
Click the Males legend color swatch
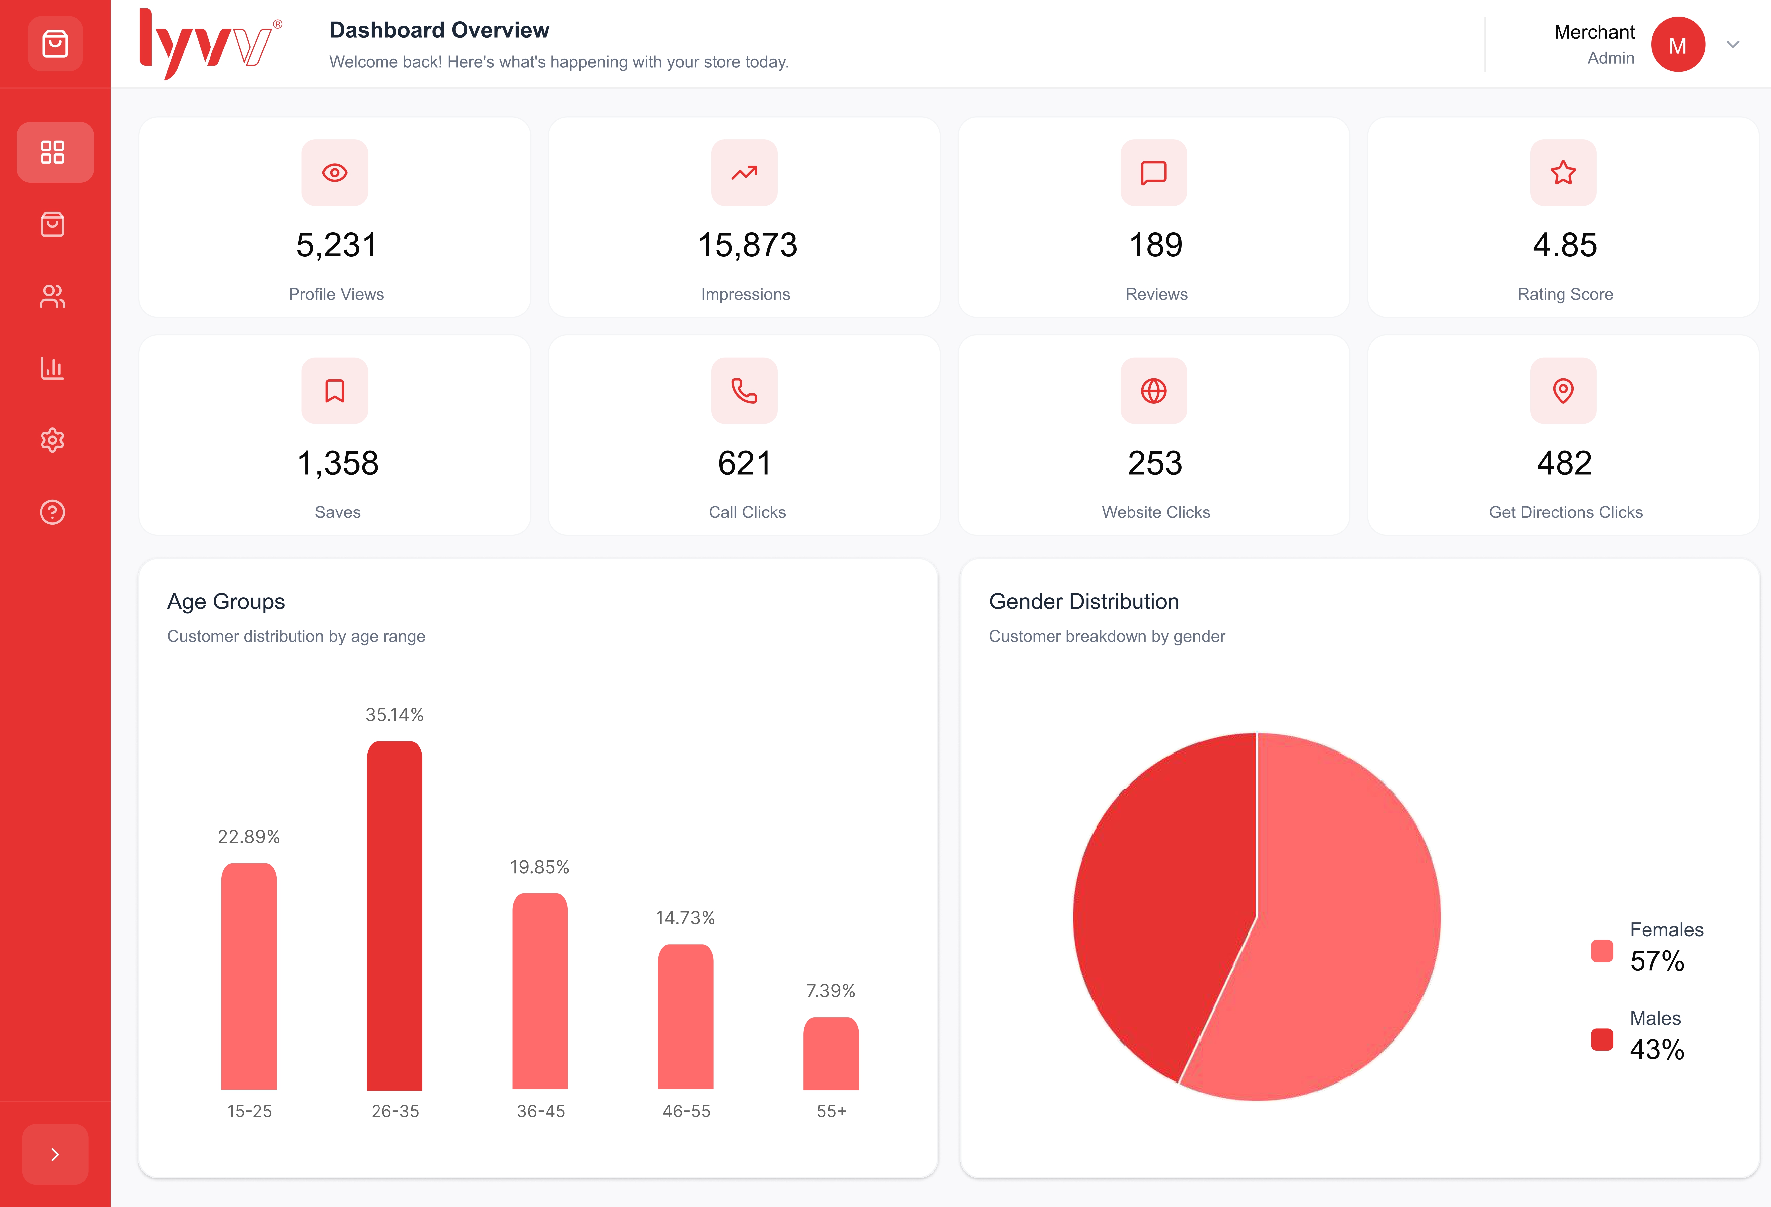tap(1602, 1039)
